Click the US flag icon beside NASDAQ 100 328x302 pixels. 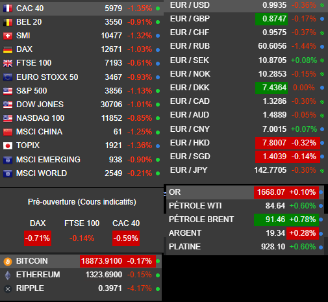point(8,118)
